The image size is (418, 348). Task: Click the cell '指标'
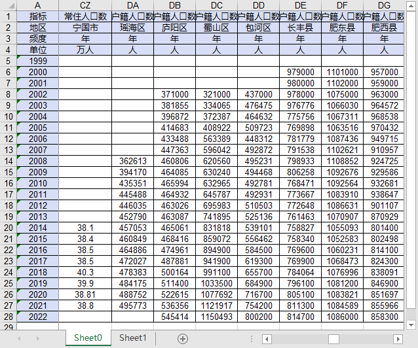pyautogui.click(x=37, y=16)
